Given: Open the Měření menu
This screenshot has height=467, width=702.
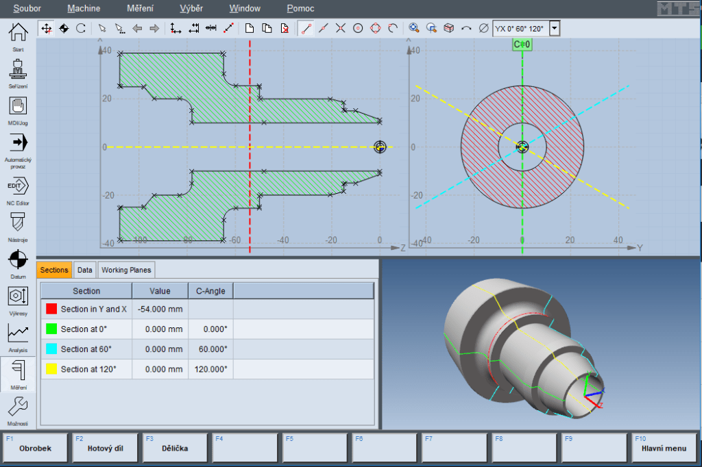Looking at the screenshot, I should [x=140, y=8].
